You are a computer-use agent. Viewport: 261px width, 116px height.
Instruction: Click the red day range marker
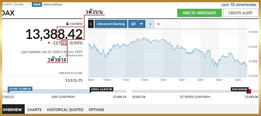[249, 91]
